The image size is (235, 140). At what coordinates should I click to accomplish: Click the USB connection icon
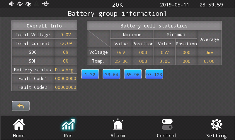pyautogui.click(x=45, y=4)
